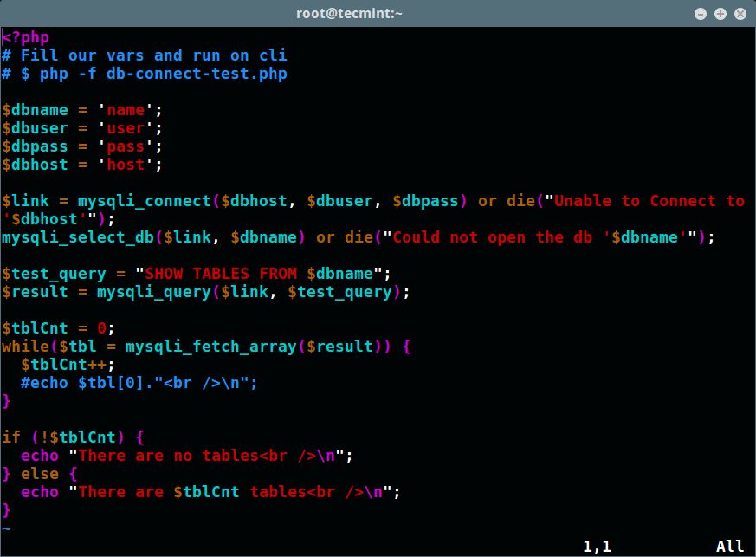Select the 'user' string value
Screen dimensions: 756x557
126,128
